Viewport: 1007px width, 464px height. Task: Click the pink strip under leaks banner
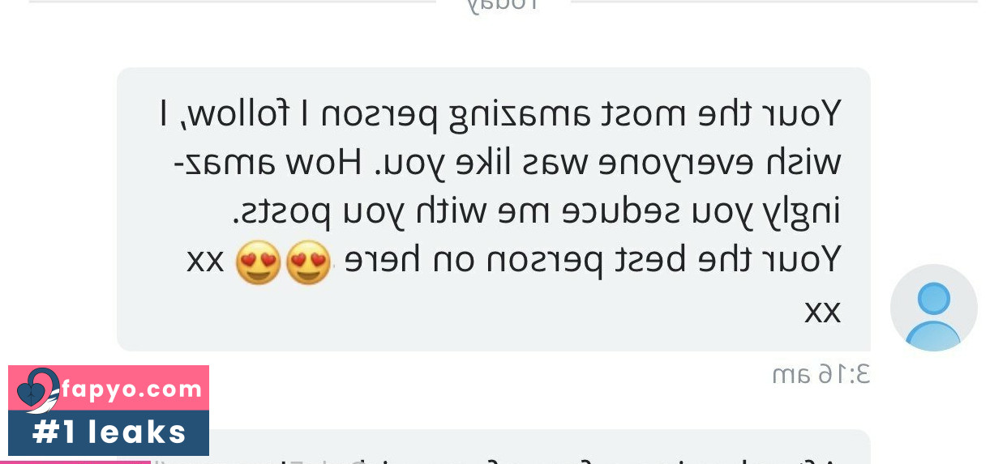click(x=79, y=462)
